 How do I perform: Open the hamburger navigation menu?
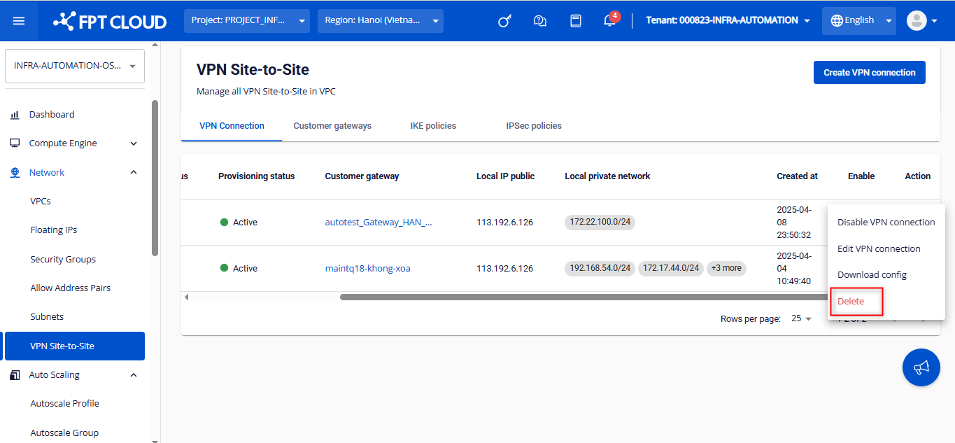tap(19, 21)
